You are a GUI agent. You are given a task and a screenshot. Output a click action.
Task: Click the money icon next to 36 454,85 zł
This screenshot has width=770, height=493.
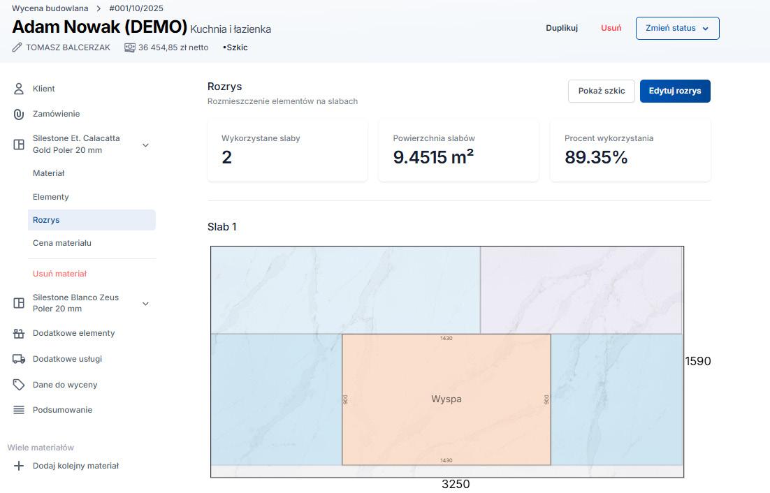tap(130, 47)
